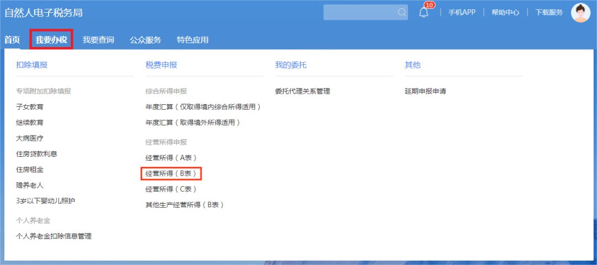597x265 pixels.
Task: Open the 下载服务 link
Action: coord(549,12)
